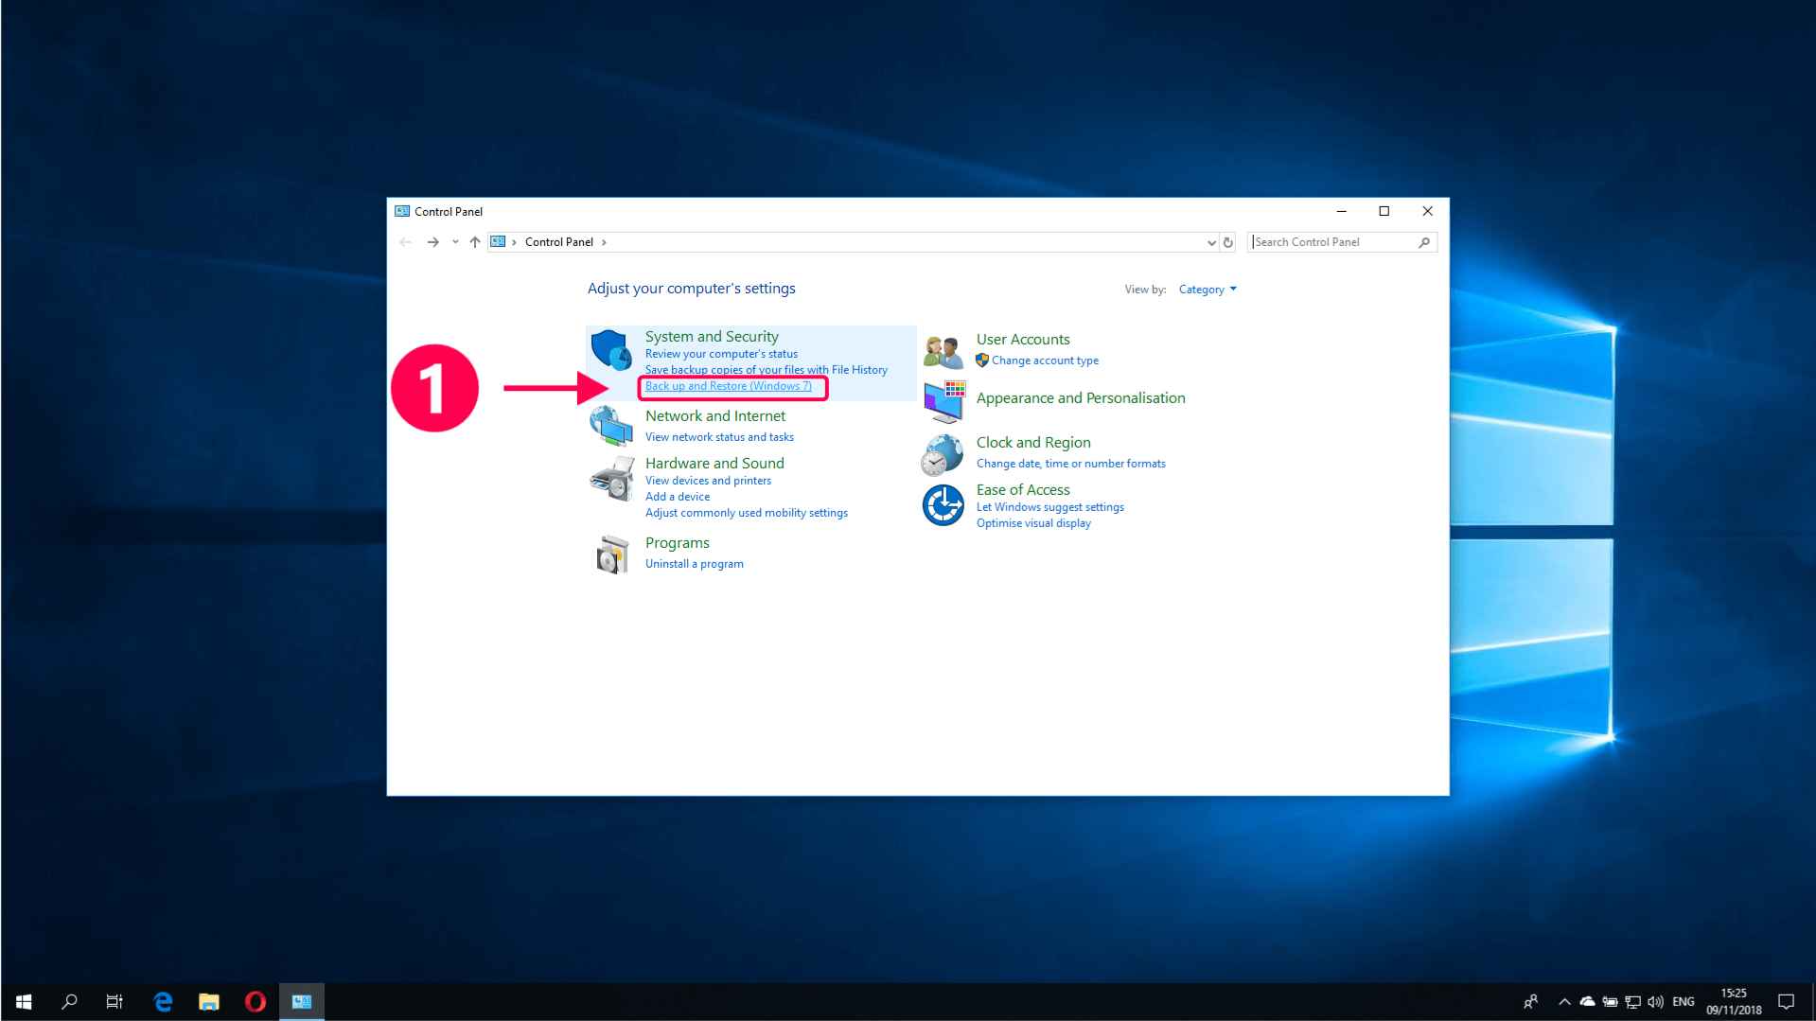Open Appearance and Personalisation link
The height and width of the screenshot is (1021, 1816).
click(x=1081, y=398)
